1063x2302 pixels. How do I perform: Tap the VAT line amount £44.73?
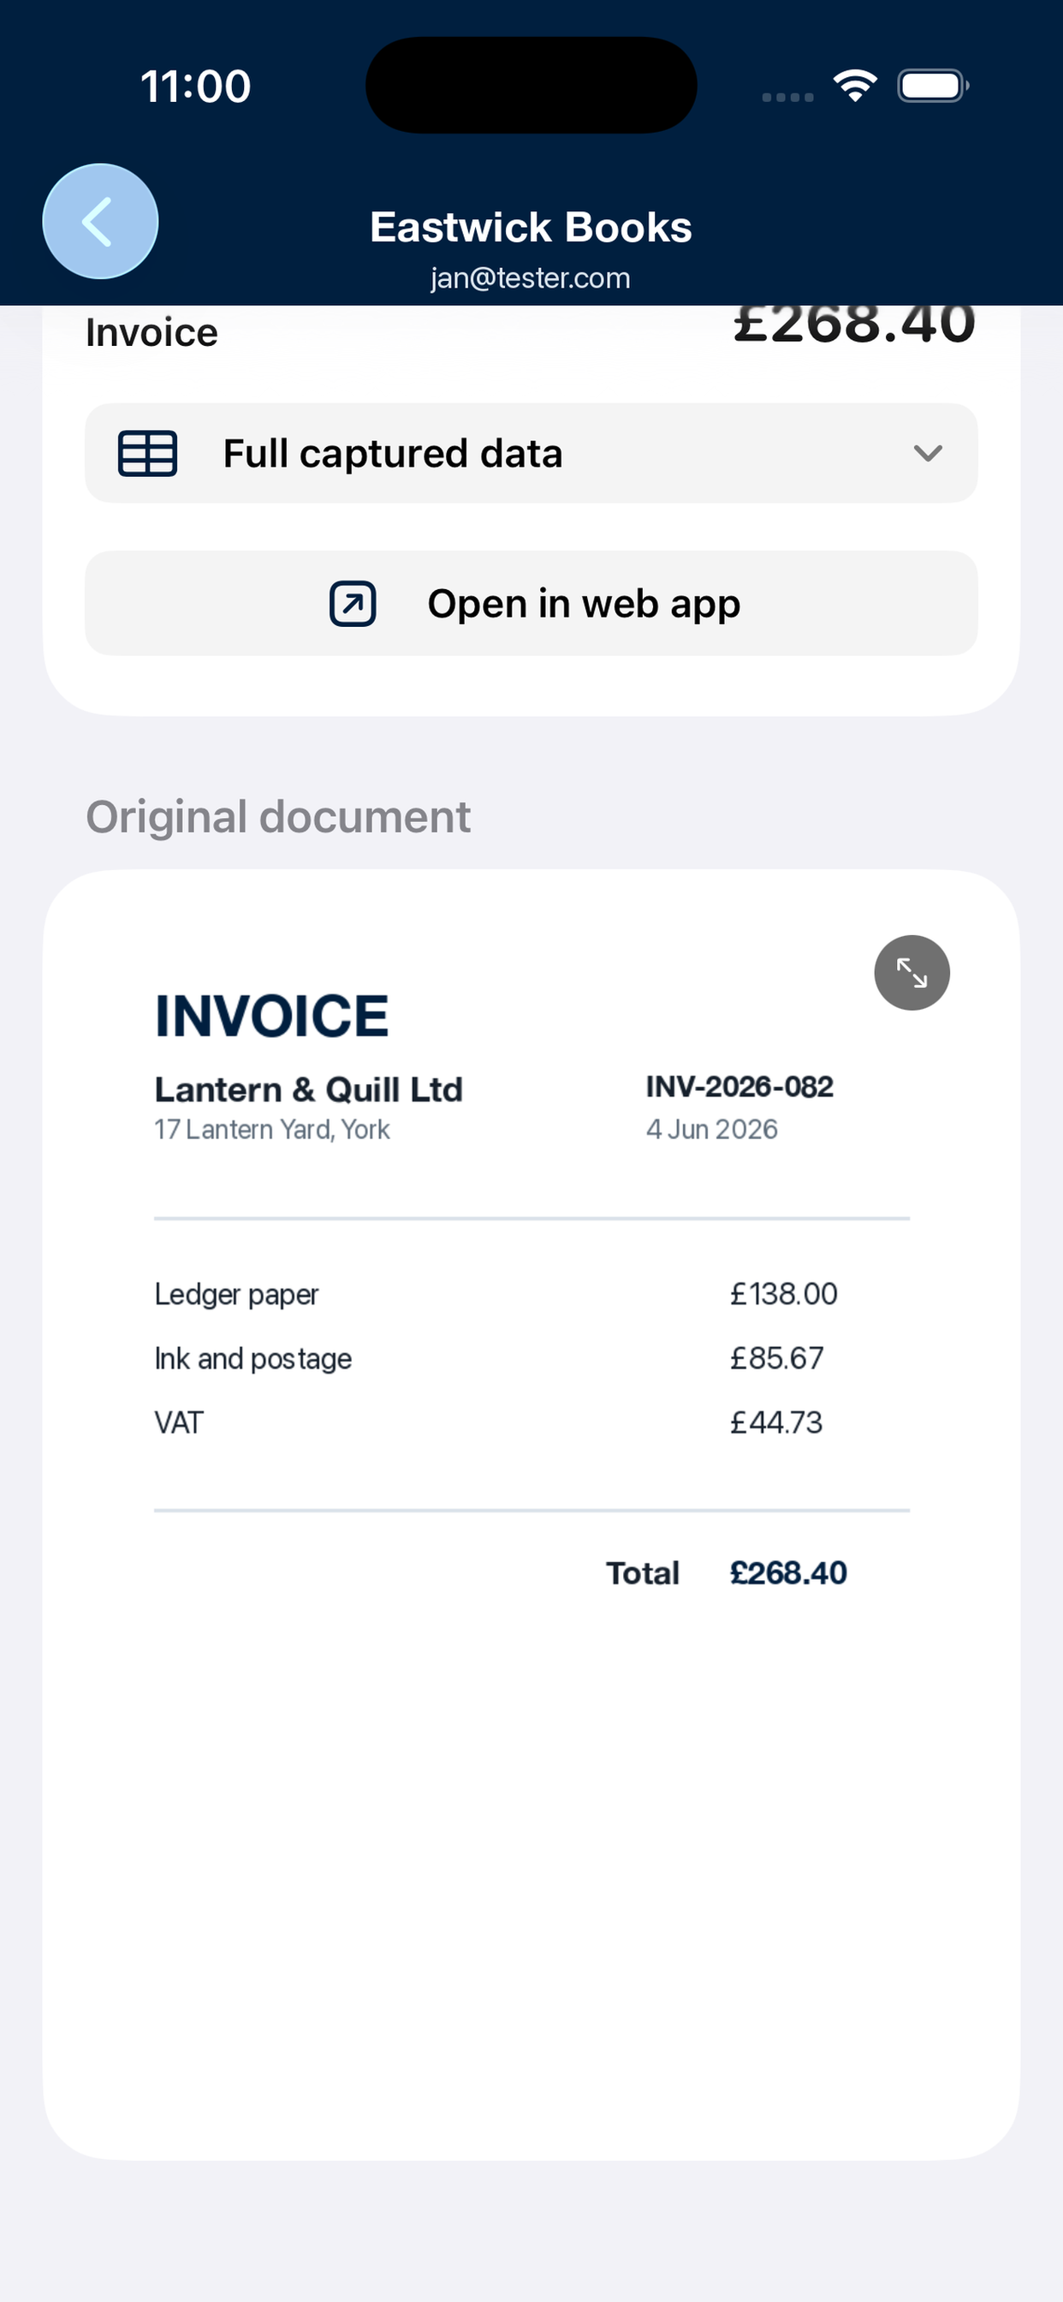pos(776,1422)
